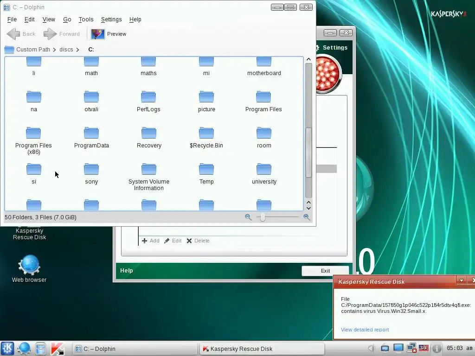
Task: Launch web browser from taskbar globe
Action: (24, 349)
